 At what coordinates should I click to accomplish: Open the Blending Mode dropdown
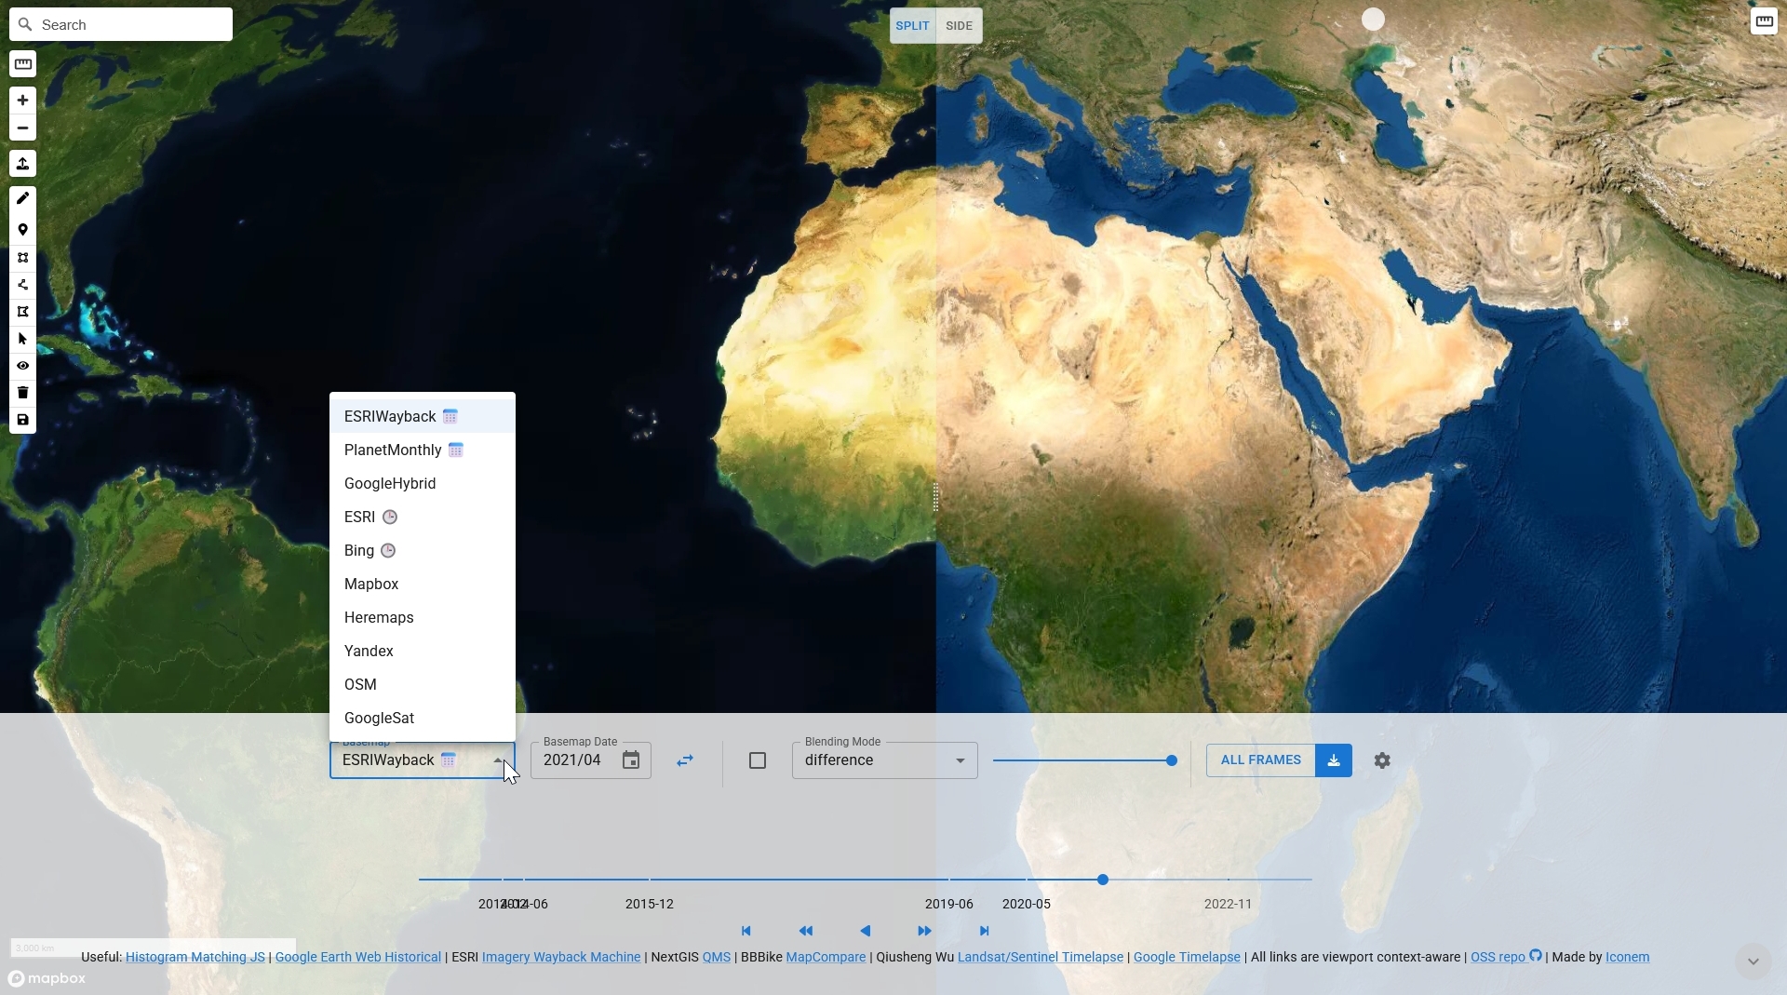pos(884,760)
